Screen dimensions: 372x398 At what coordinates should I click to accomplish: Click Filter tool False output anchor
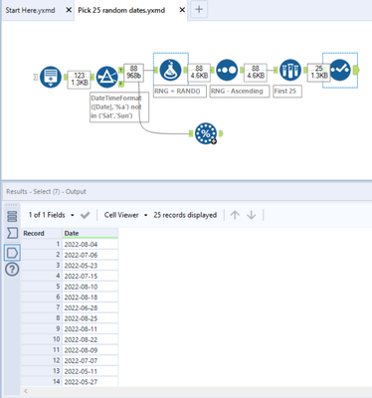121,84
